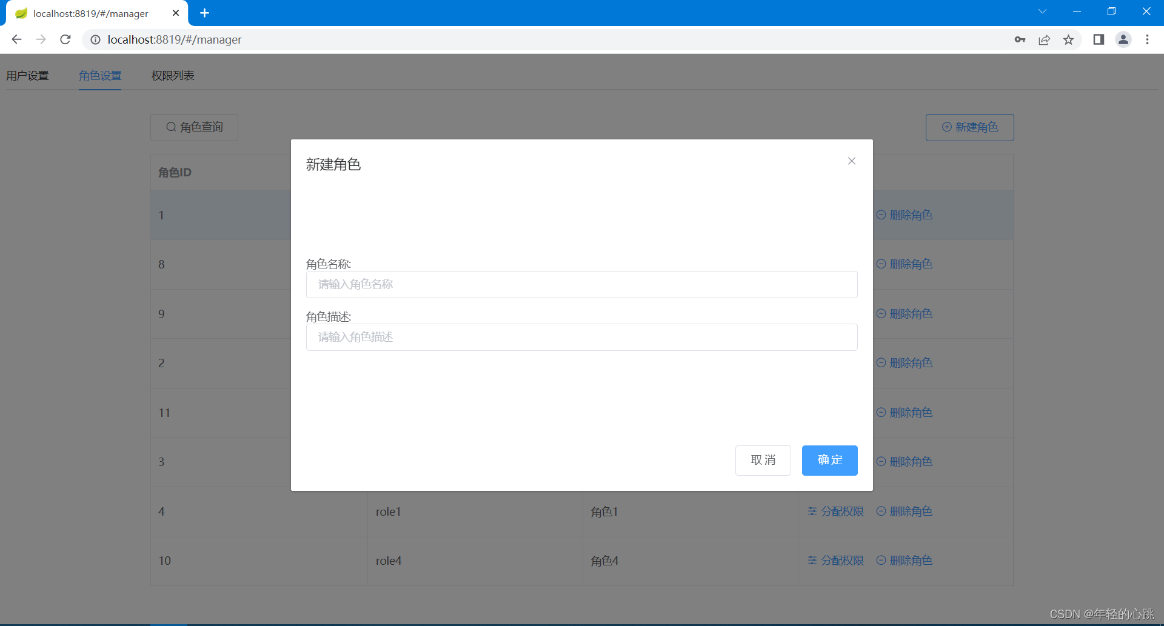
Task: Open the browser profile icon
Action: coord(1123,39)
